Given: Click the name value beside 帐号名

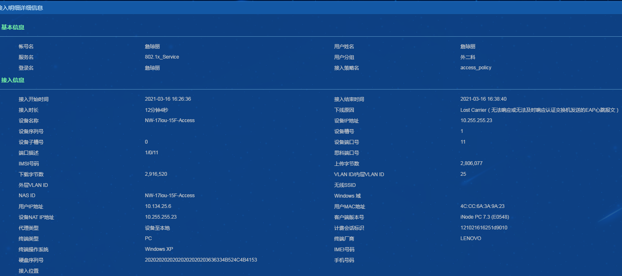Looking at the screenshot, I should click(152, 47).
